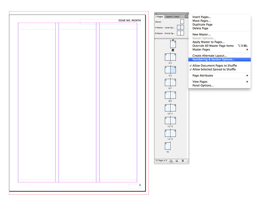Switch to the Layers tab

click(169, 17)
